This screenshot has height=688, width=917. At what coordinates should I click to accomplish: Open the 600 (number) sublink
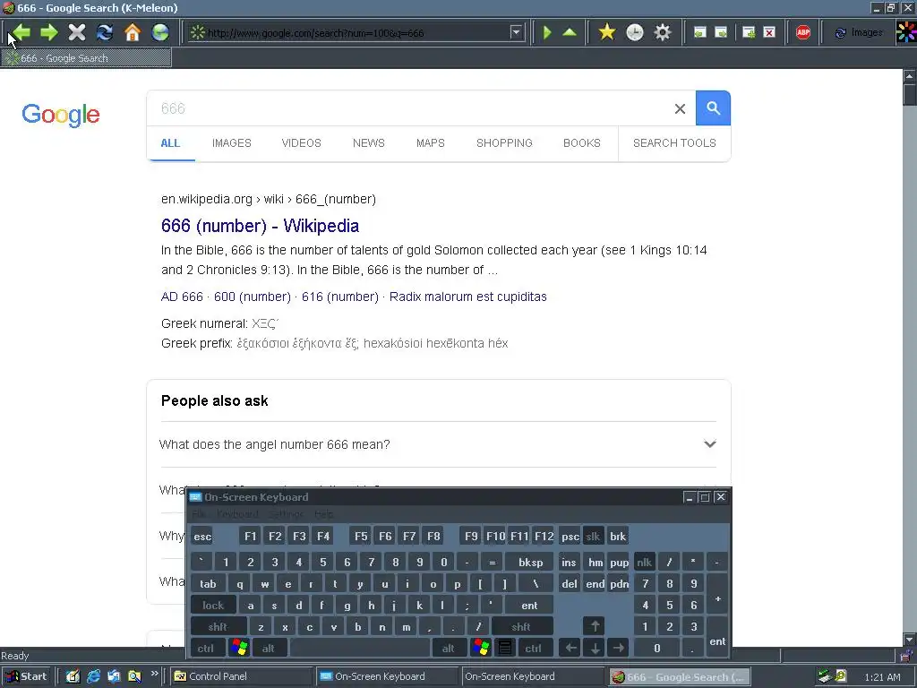click(x=252, y=297)
